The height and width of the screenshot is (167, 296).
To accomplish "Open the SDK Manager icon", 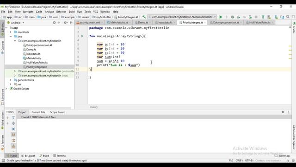I will (x=276, y=17).
